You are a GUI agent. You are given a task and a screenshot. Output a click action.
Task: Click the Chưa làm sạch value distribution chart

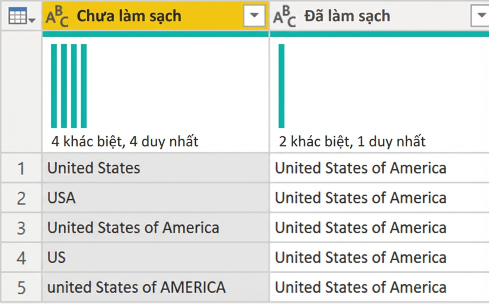(x=69, y=86)
